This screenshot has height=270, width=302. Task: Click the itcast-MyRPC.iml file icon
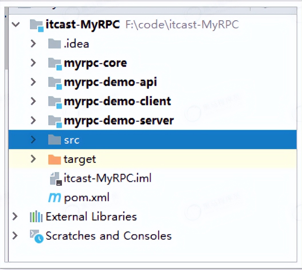(x=56, y=179)
